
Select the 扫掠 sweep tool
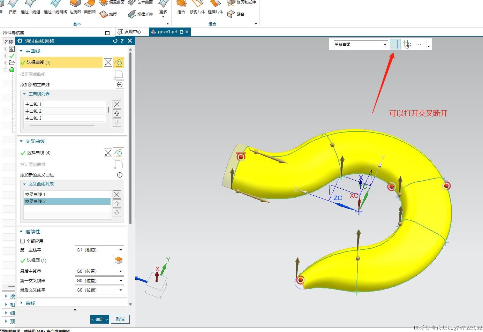click(13, 8)
